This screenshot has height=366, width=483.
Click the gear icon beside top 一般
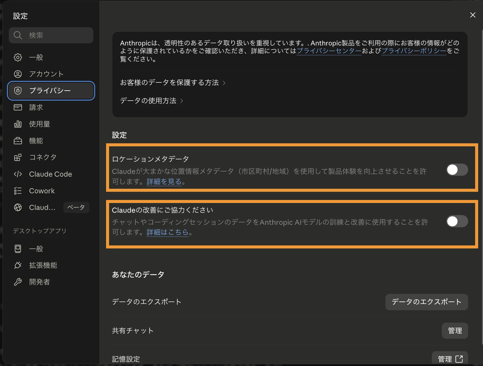point(18,57)
